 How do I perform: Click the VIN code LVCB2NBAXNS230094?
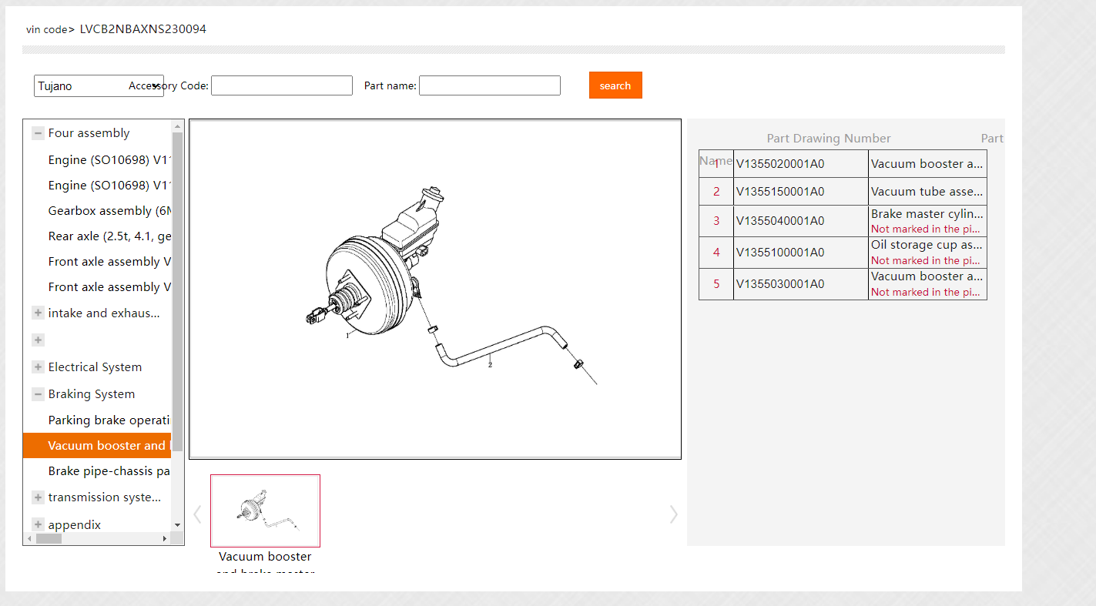(x=143, y=29)
